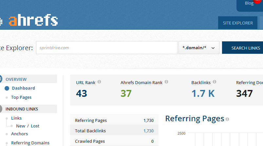Click the Overview globe icon

[1, 79]
